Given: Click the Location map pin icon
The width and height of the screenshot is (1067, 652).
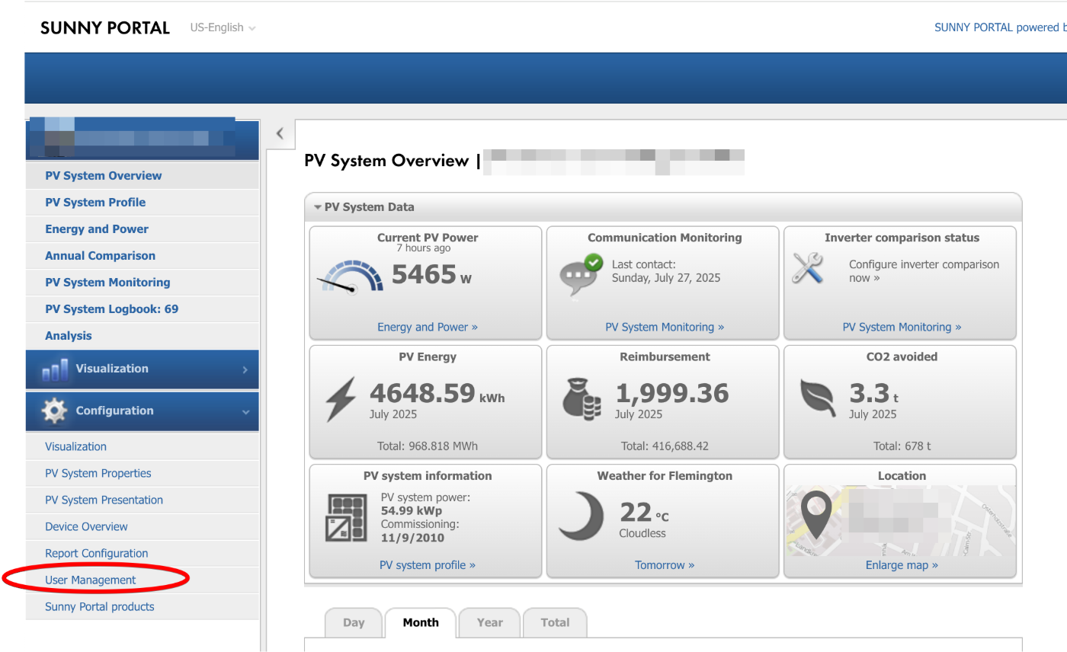Looking at the screenshot, I should pos(815,515).
